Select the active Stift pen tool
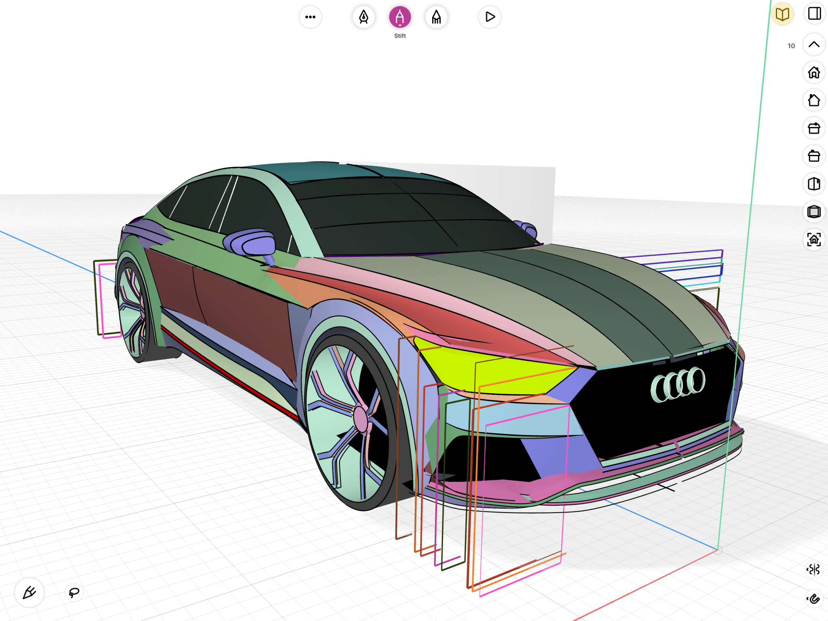Screen dimensions: 828x621 400,17
